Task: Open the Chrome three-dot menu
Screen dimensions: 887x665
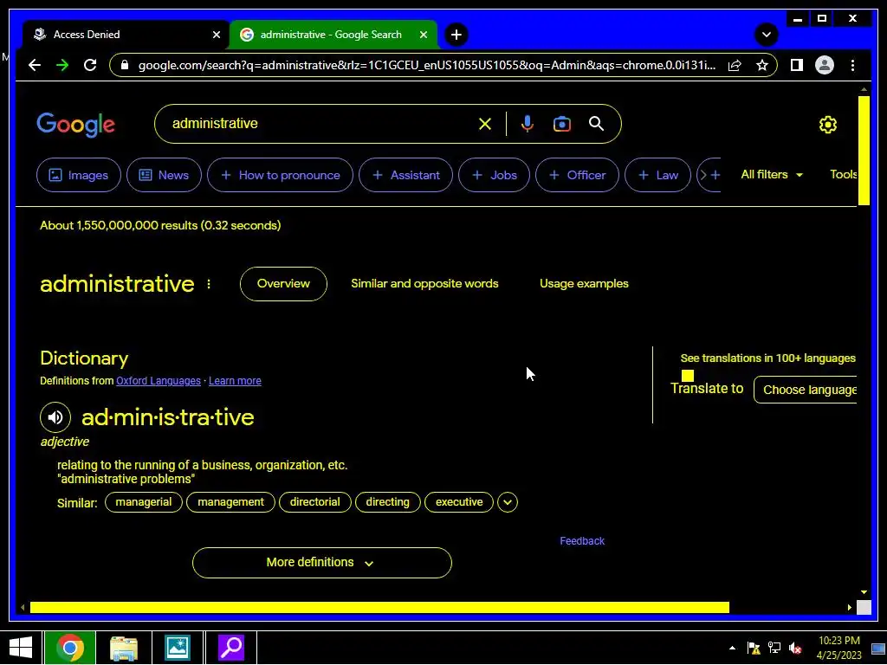Action: [852, 65]
